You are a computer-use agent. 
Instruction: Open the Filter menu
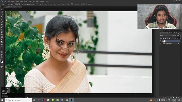(x=30, y=1)
